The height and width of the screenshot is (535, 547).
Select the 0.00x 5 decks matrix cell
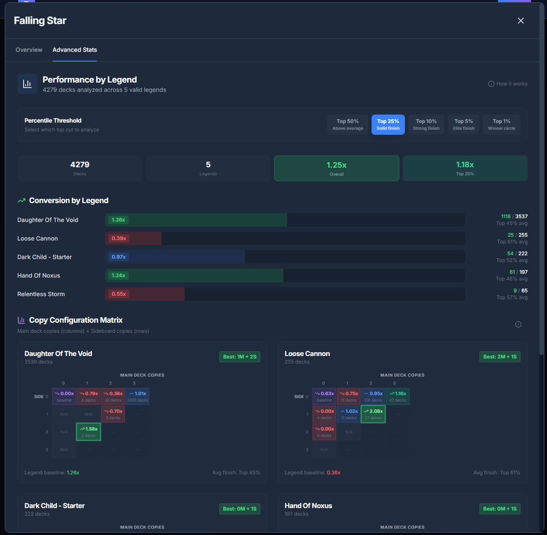point(324,432)
